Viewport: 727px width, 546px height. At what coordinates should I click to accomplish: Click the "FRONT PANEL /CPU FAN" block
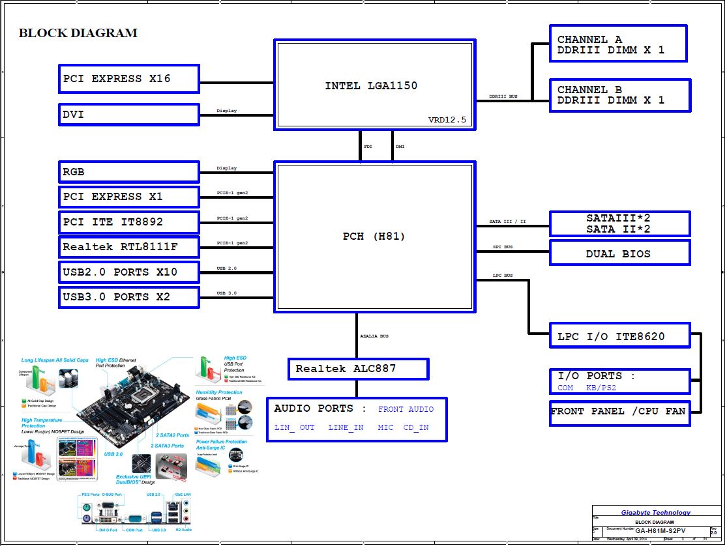(x=619, y=413)
